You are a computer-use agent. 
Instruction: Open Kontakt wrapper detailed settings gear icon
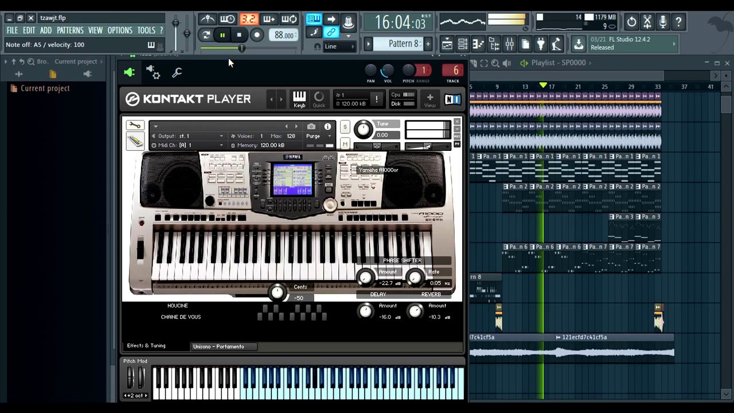153,72
